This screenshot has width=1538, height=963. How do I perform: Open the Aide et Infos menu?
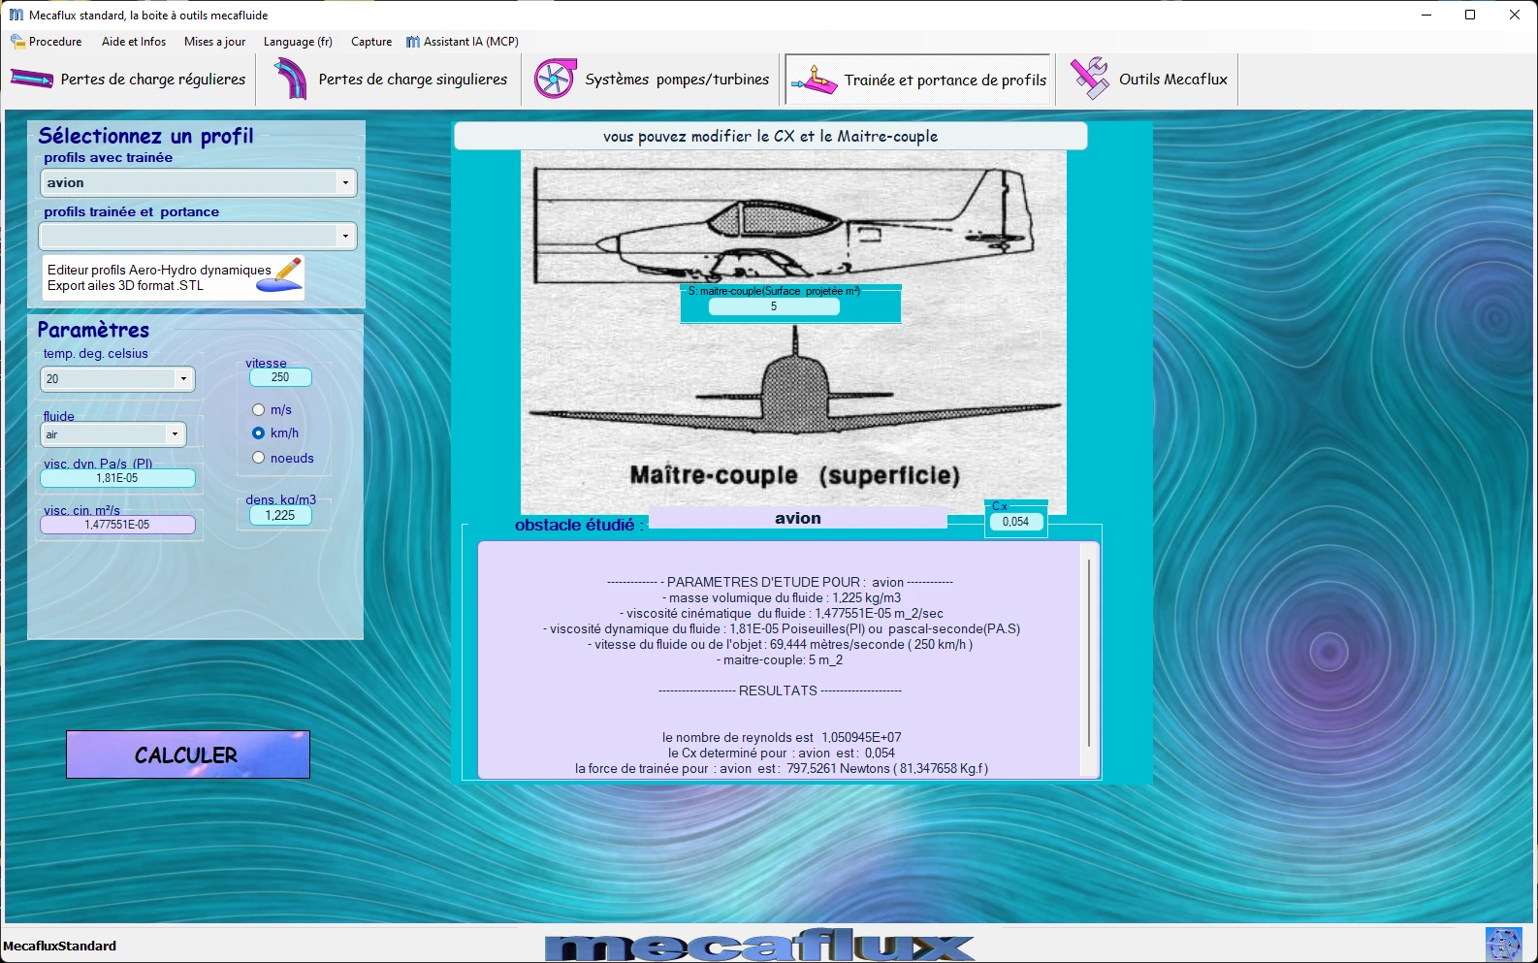pyautogui.click(x=134, y=42)
